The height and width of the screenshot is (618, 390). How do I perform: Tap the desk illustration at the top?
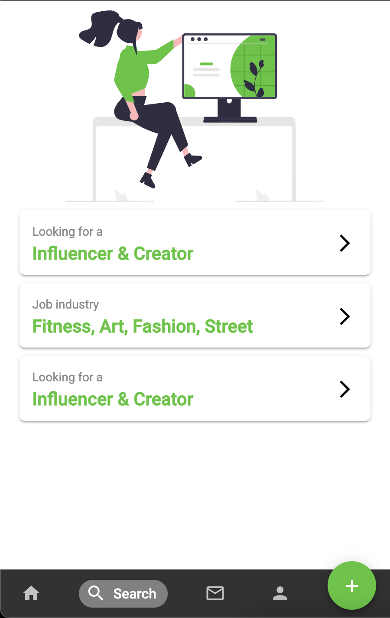194,104
